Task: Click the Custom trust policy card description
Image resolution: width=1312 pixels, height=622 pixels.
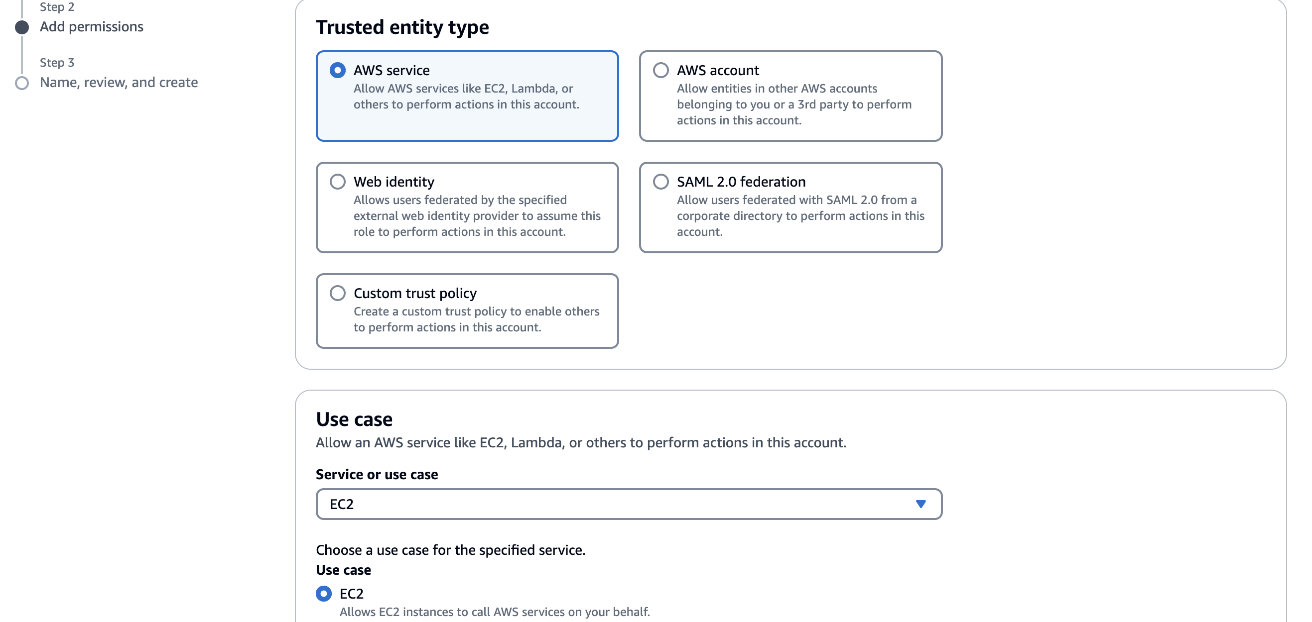Action: pyautogui.click(x=476, y=319)
